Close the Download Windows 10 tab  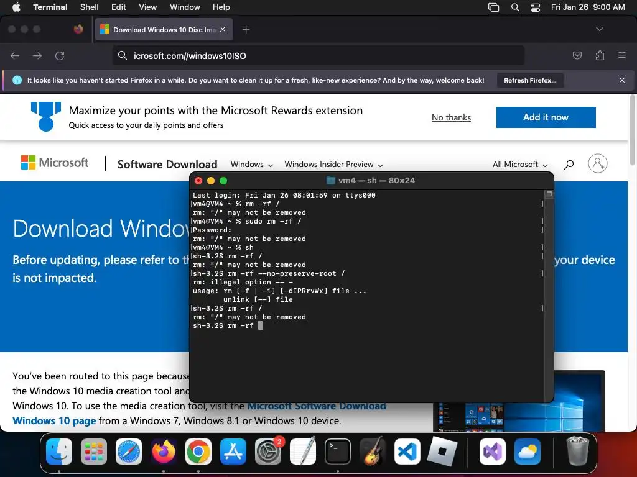[x=223, y=29]
